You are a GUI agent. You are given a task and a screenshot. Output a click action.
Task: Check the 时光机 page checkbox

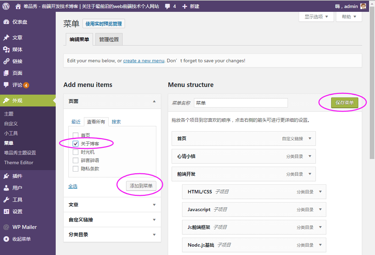click(x=75, y=152)
